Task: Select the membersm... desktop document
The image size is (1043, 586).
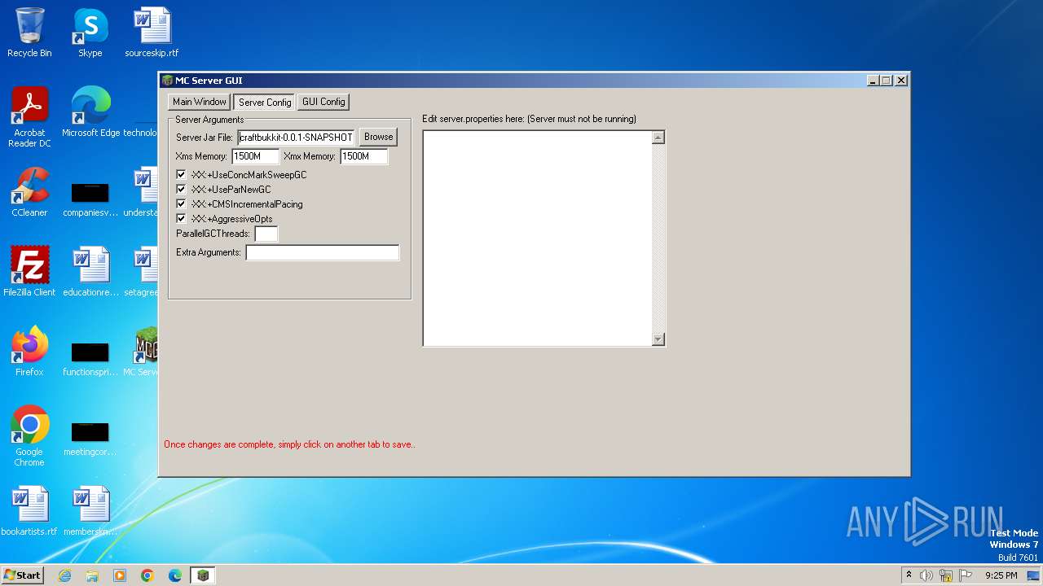Action: (90, 511)
